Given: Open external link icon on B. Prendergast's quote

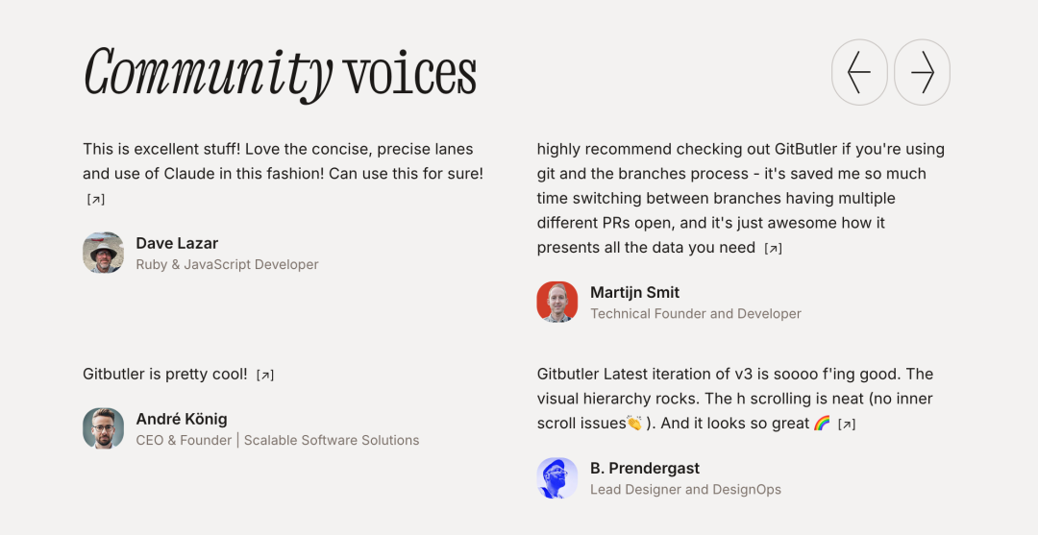Looking at the screenshot, I should pos(847,425).
